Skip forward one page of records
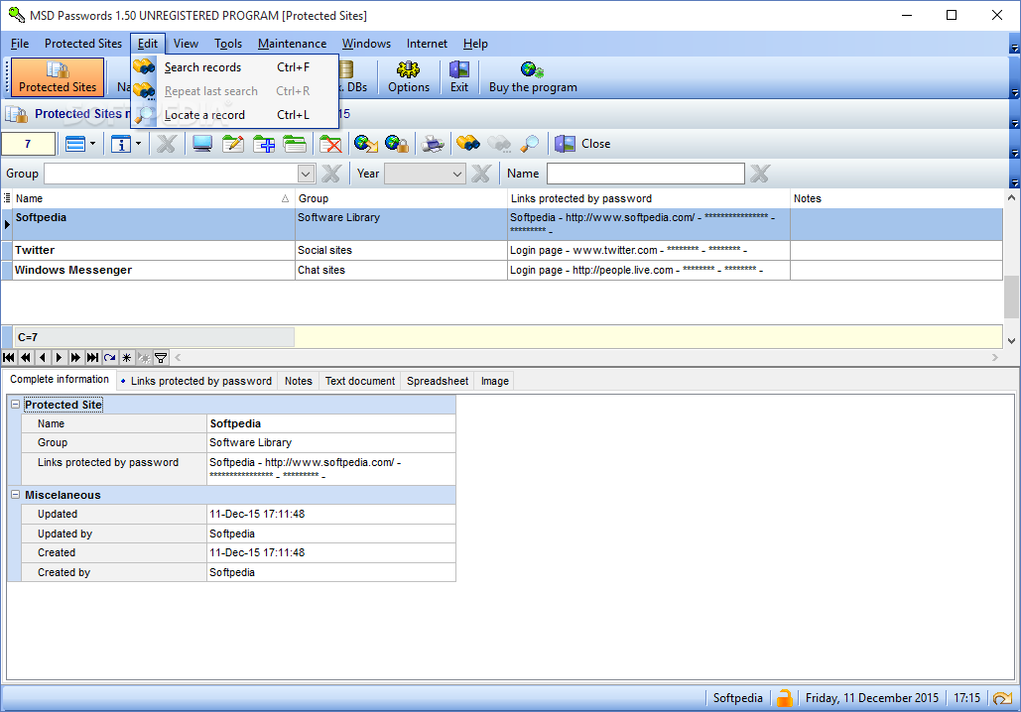1021x712 pixels. pyautogui.click(x=75, y=357)
